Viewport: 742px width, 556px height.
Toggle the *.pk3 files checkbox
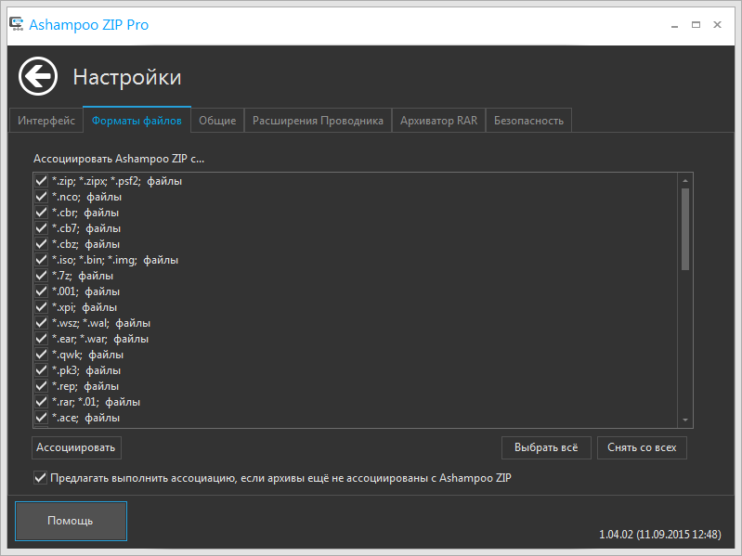pos(41,370)
